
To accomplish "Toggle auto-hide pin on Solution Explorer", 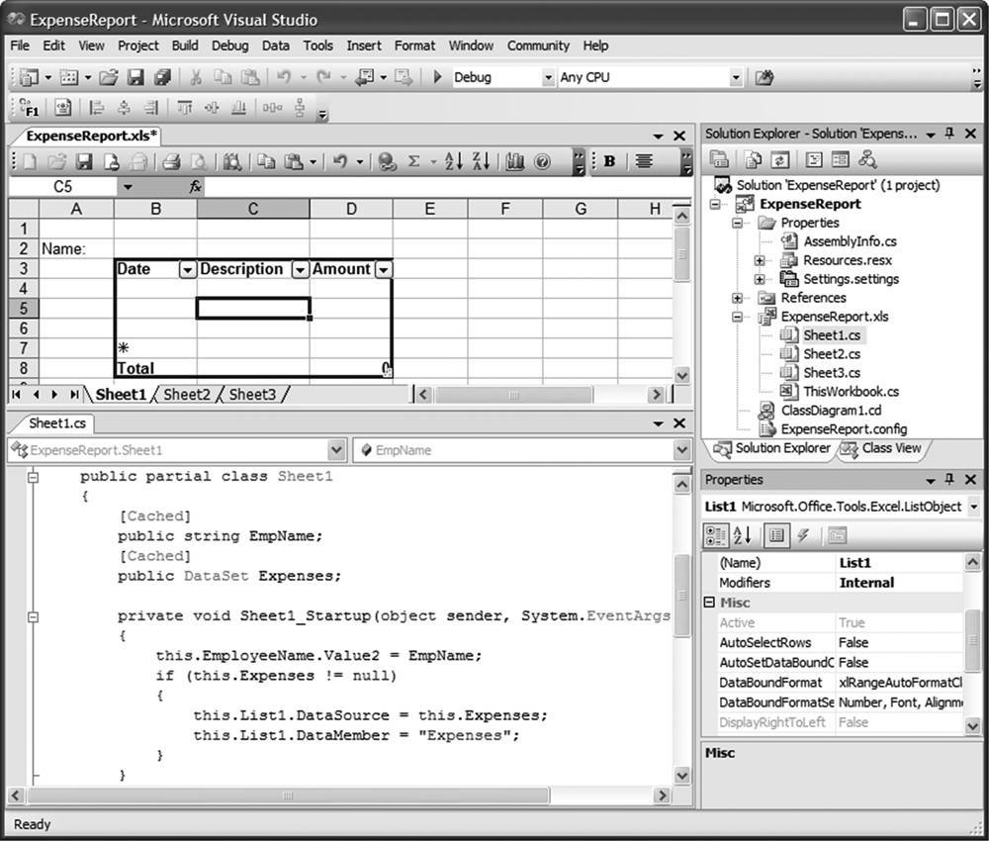I will (949, 134).
